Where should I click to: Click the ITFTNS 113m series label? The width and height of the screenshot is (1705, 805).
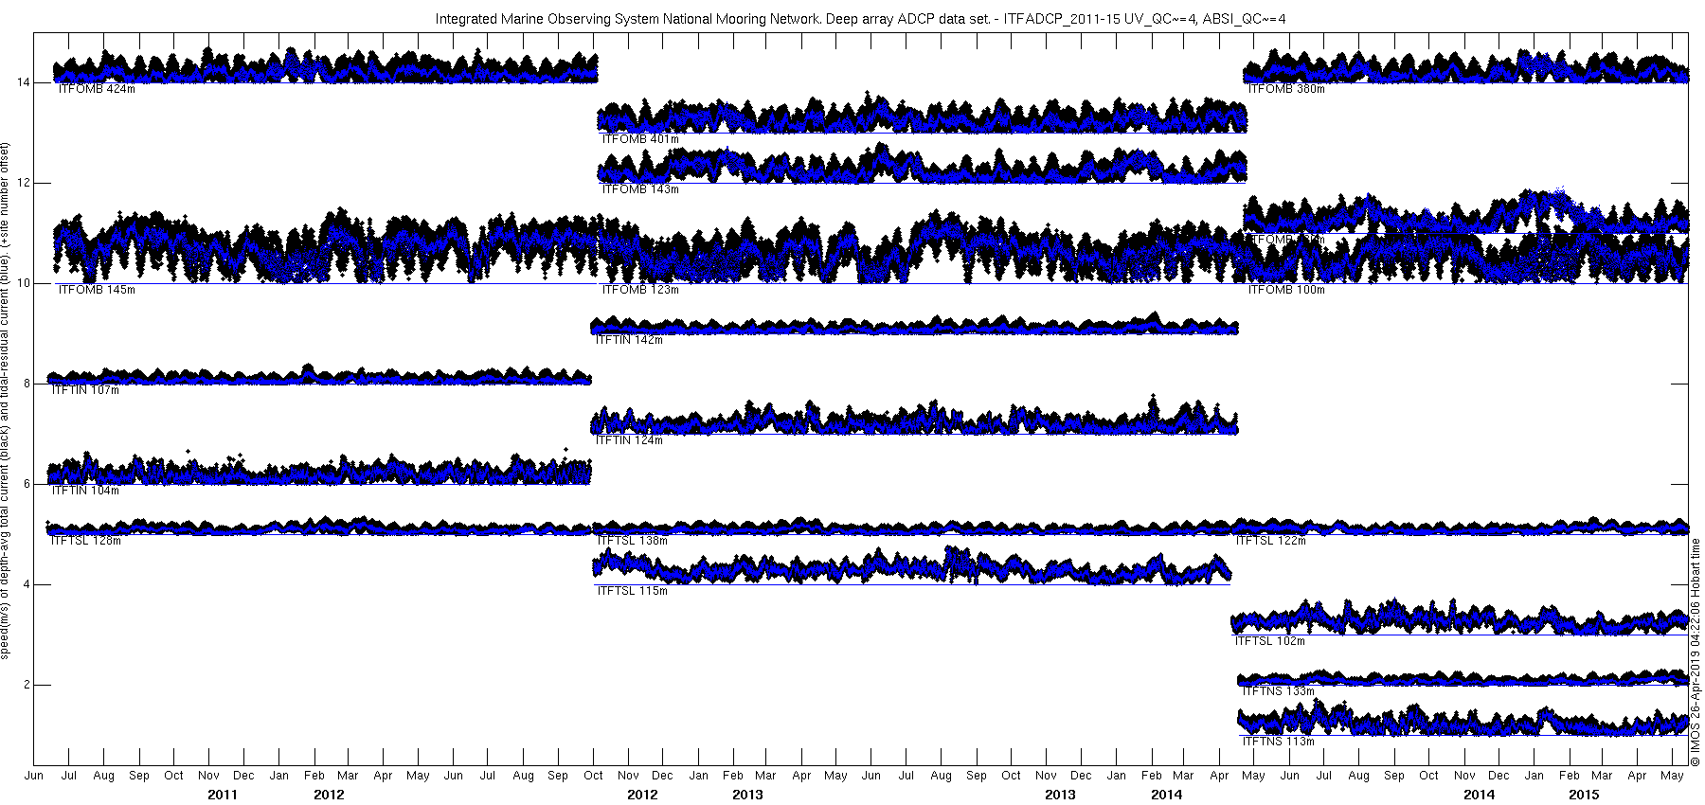pyautogui.click(x=1278, y=742)
